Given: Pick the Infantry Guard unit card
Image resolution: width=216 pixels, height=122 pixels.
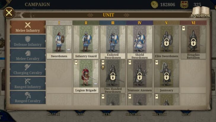Looking at the screenshot, I should pyautogui.click(x=86, y=42).
